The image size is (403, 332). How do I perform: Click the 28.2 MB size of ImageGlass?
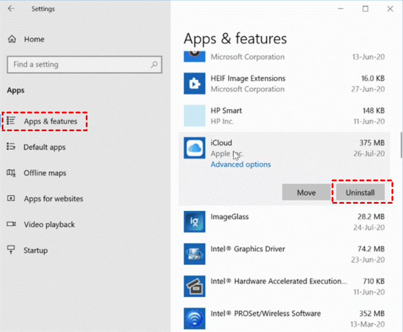click(371, 216)
